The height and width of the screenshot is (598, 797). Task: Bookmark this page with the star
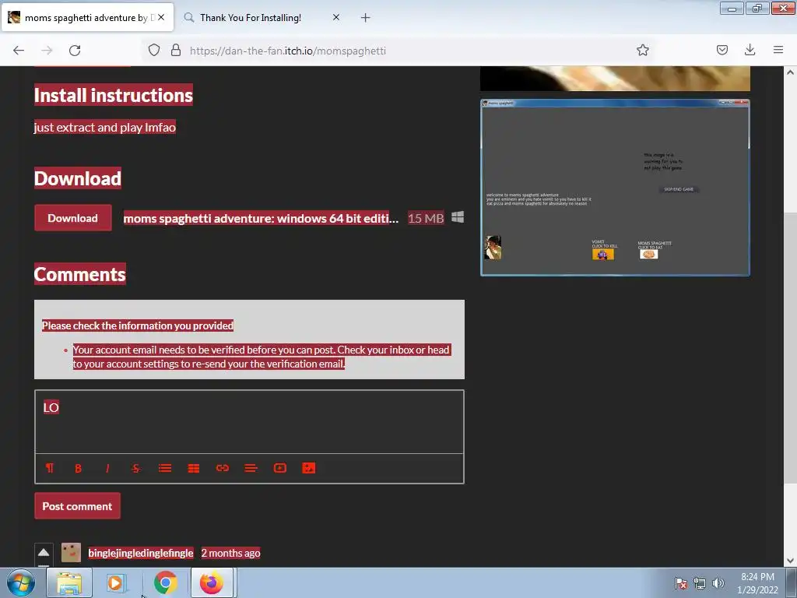click(x=642, y=51)
